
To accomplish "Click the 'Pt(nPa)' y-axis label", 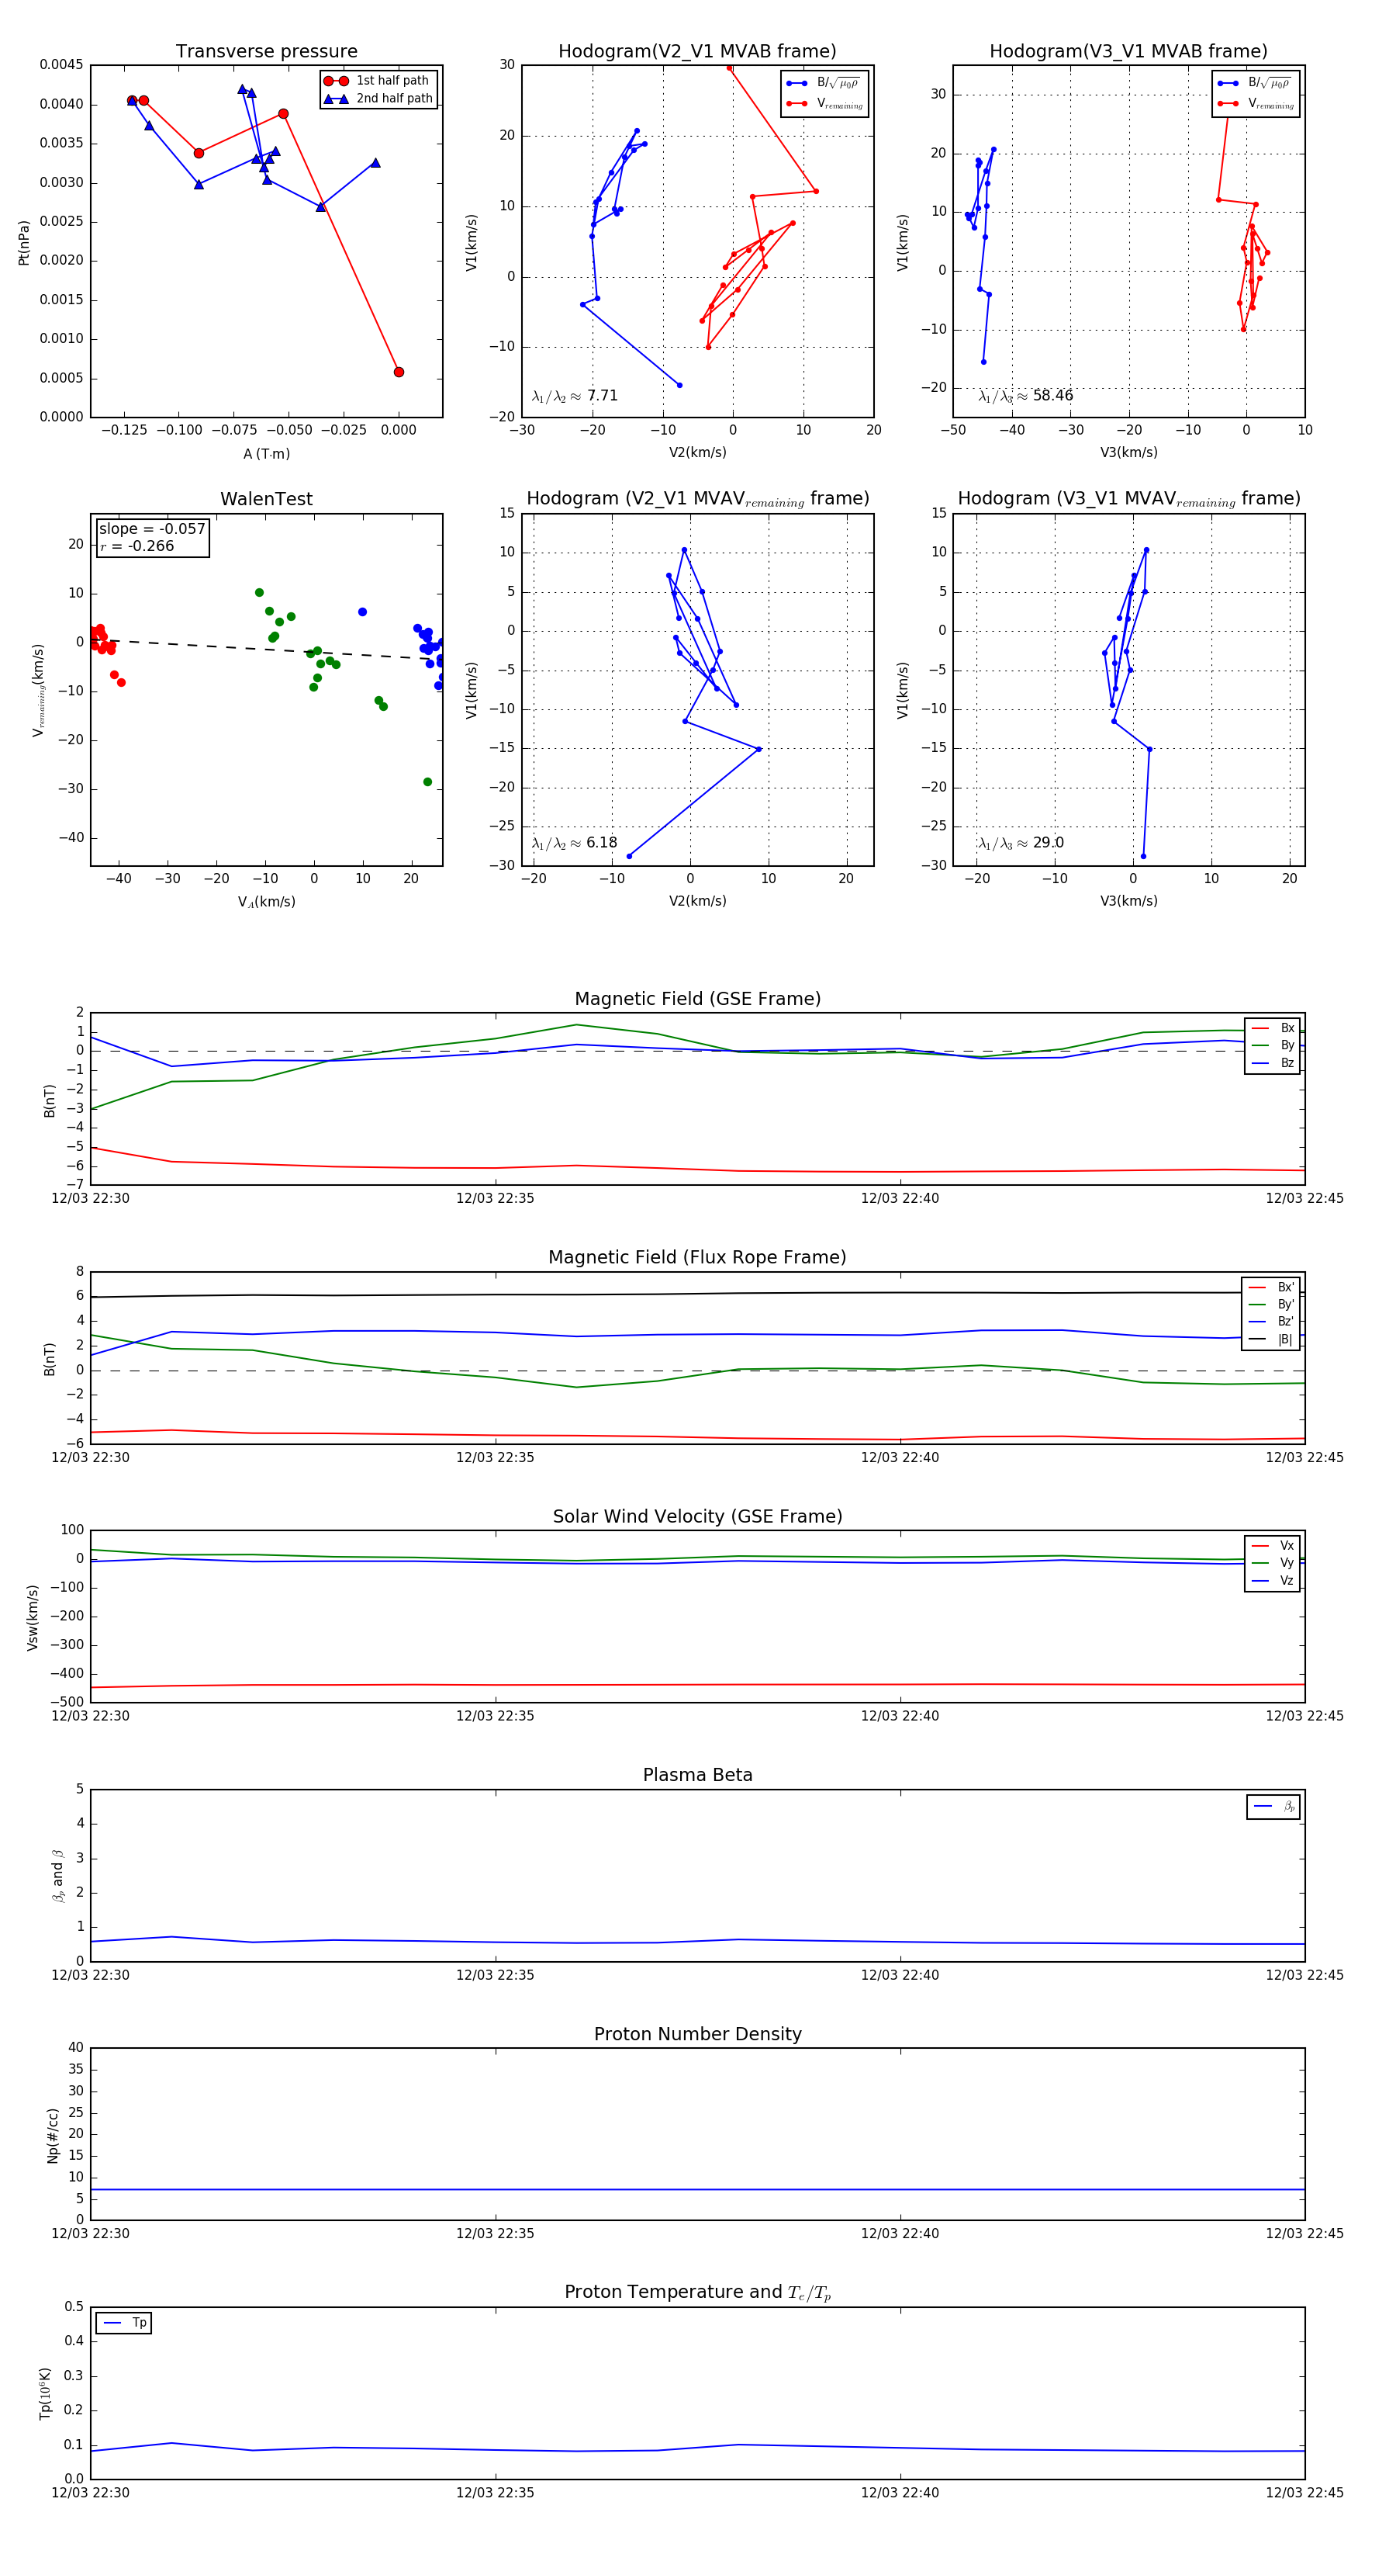I will pos(24,241).
